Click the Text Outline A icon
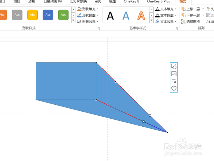Viewport: 214px width, 161px height. [x=157, y=15]
